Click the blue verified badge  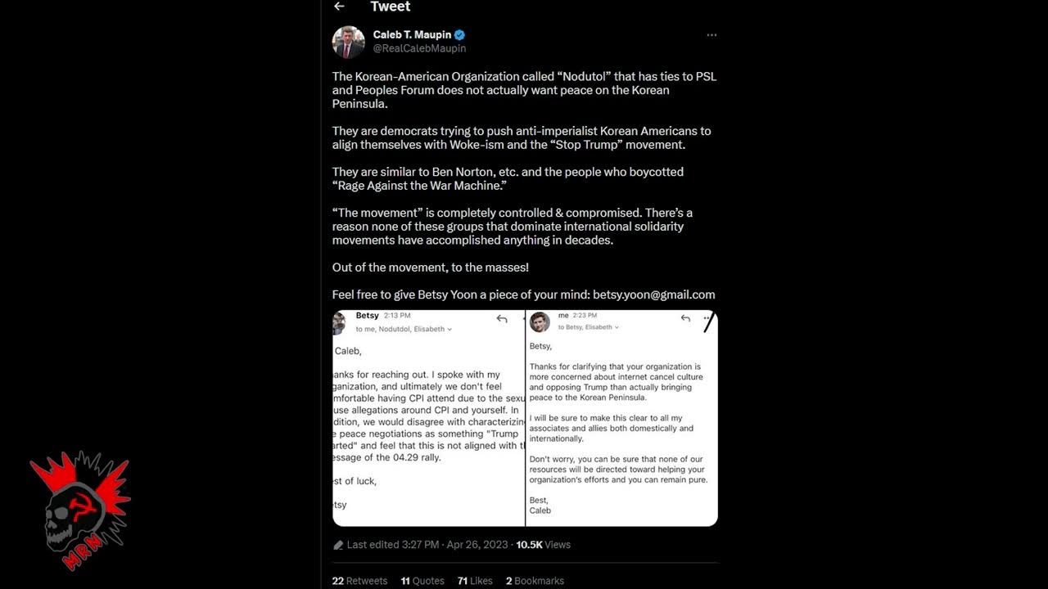click(460, 35)
